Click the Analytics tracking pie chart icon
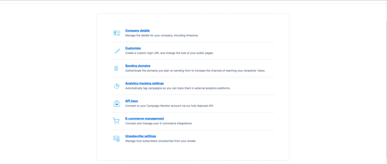 point(117,86)
